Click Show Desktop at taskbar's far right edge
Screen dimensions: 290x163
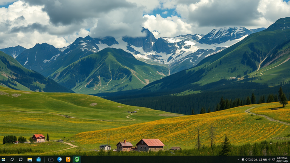tap(289, 160)
